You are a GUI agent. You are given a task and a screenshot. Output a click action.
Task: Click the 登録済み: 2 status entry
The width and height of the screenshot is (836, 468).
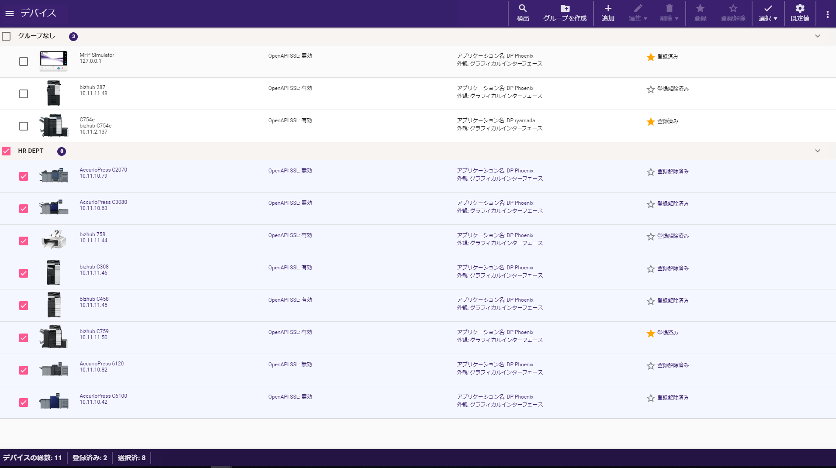(90, 458)
